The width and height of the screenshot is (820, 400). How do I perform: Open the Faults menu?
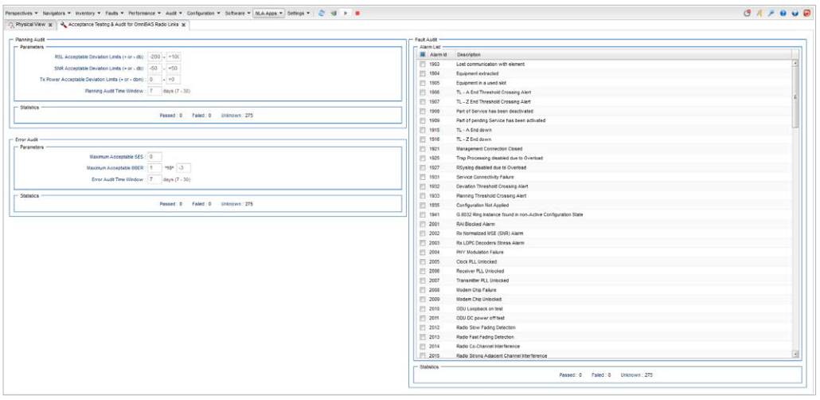(115, 13)
